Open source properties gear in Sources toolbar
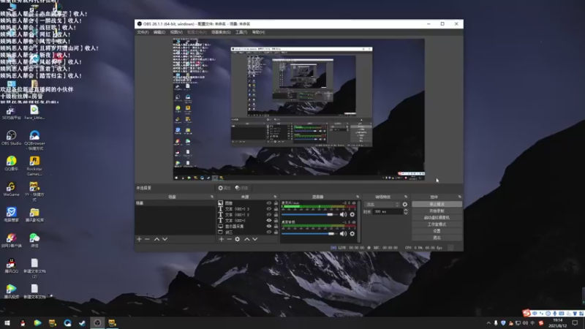 point(237,239)
